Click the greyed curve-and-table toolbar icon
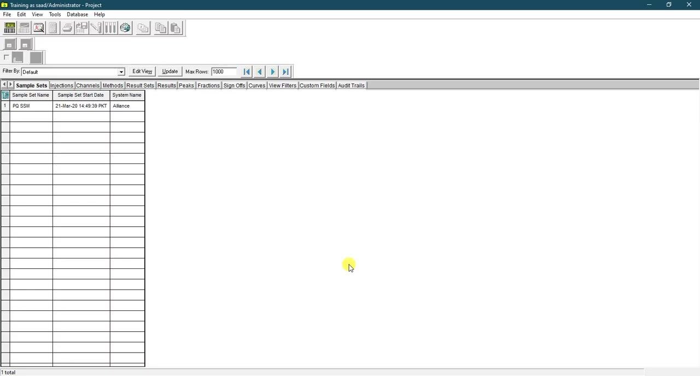This screenshot has width=700, height=376. (24, 28)
